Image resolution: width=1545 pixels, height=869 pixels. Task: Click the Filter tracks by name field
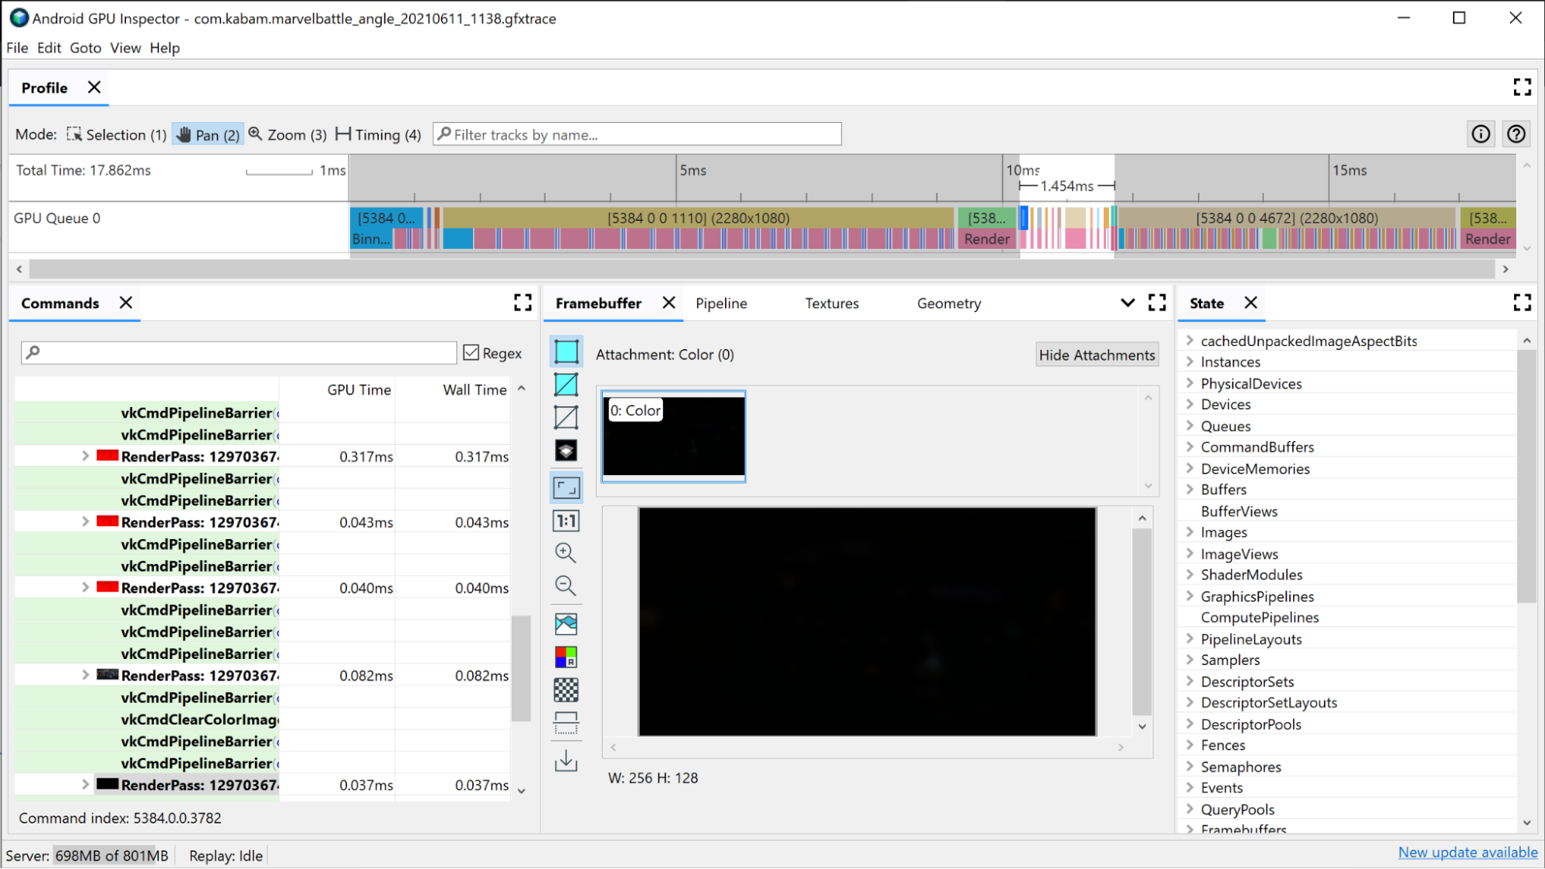pyautogui.click(x=638, y=134)
